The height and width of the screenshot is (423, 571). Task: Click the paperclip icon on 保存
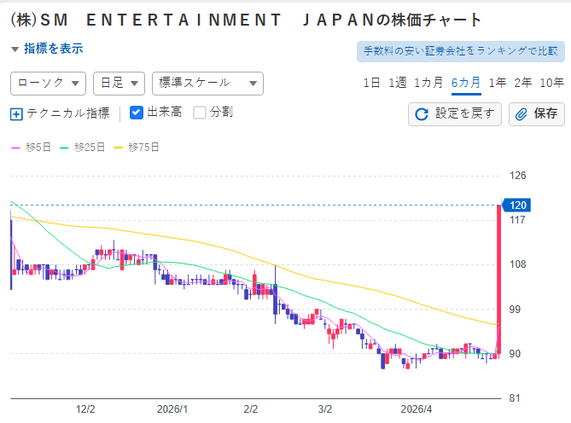pos(521,114)
